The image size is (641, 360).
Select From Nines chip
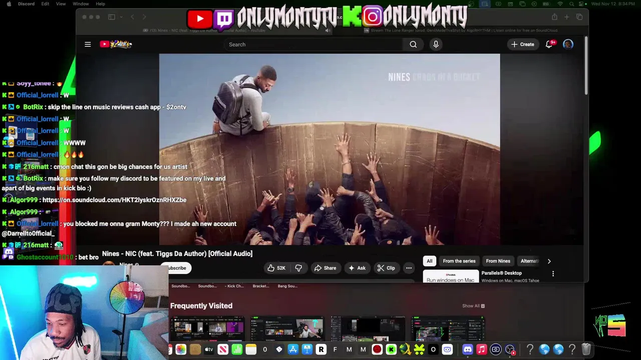(x=498, y=261)
